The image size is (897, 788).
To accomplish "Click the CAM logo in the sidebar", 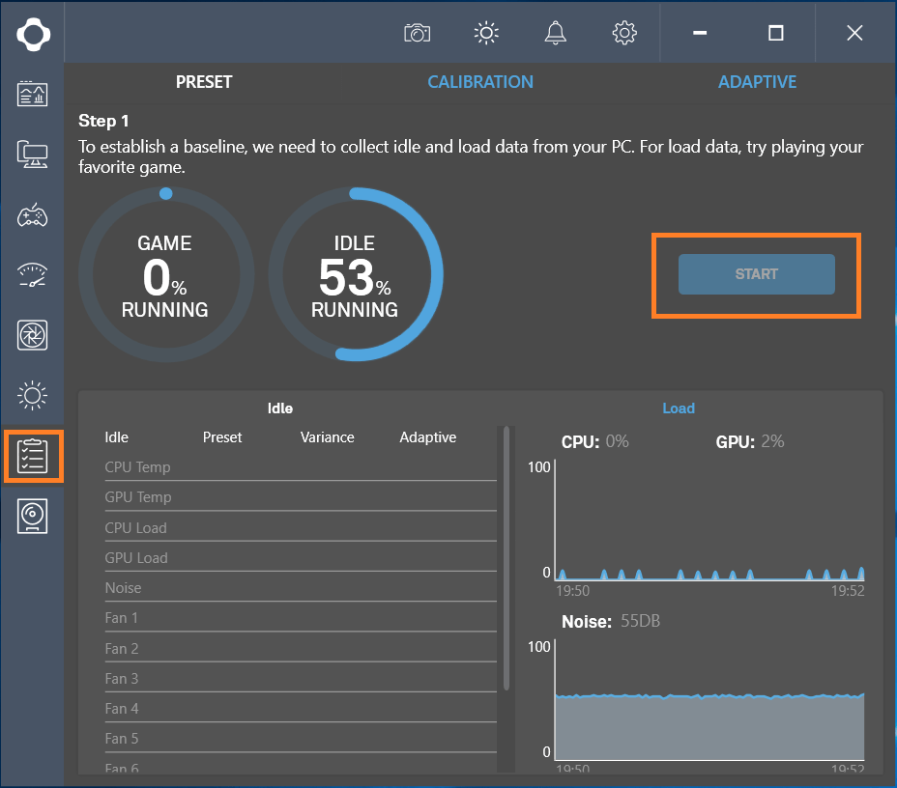I will click(x=33, y=34).
